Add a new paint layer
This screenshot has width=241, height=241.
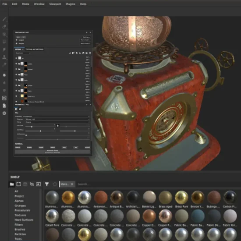pyautogui.click(x=77, y=53)
